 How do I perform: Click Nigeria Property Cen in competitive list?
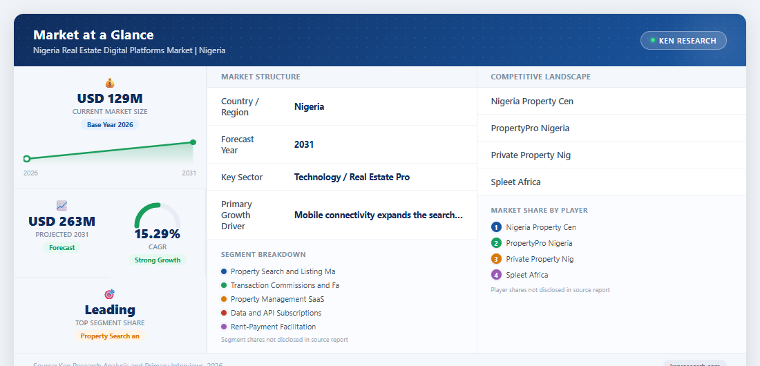click(x=532, y=102)
